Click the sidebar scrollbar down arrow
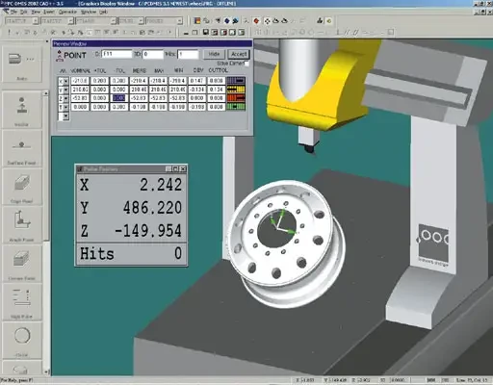 [x=46, y=372]
